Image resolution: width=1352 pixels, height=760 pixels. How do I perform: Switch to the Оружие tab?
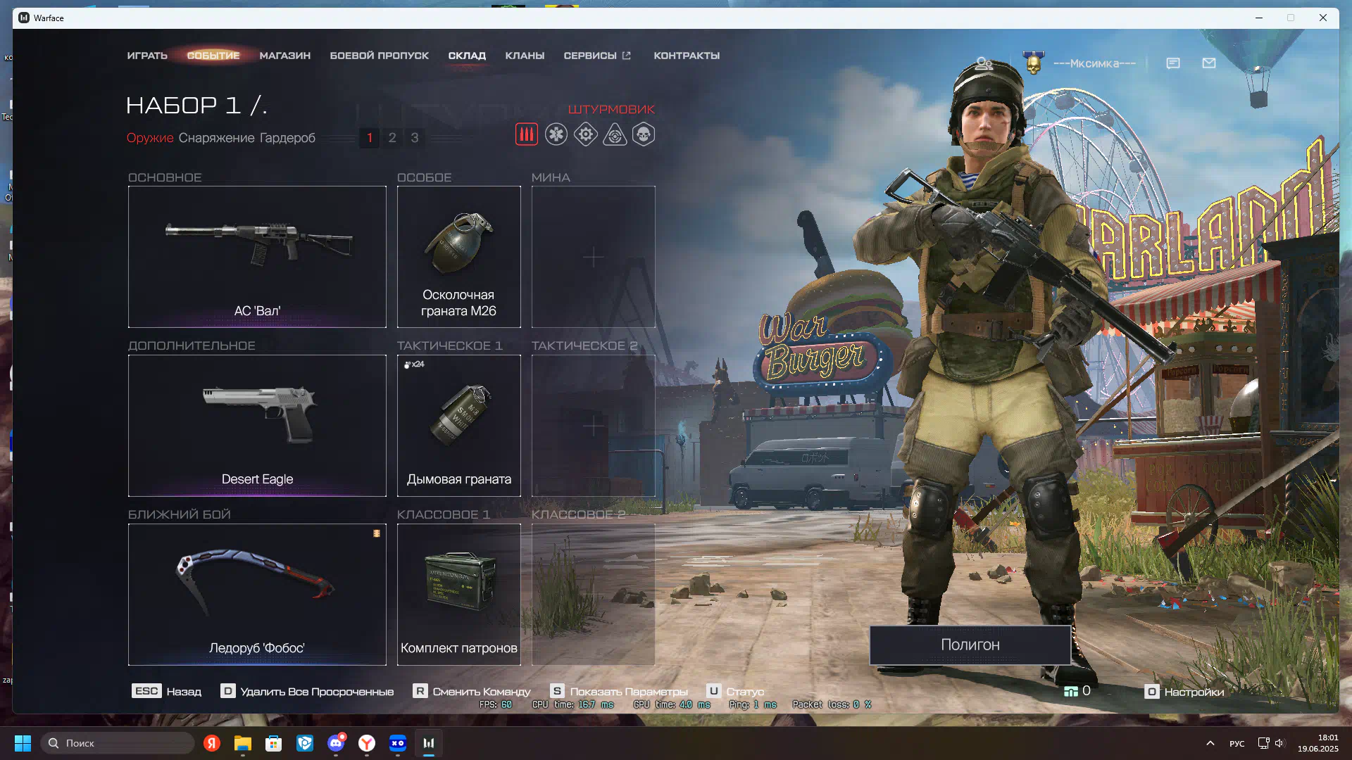click(x=150, y=138)
